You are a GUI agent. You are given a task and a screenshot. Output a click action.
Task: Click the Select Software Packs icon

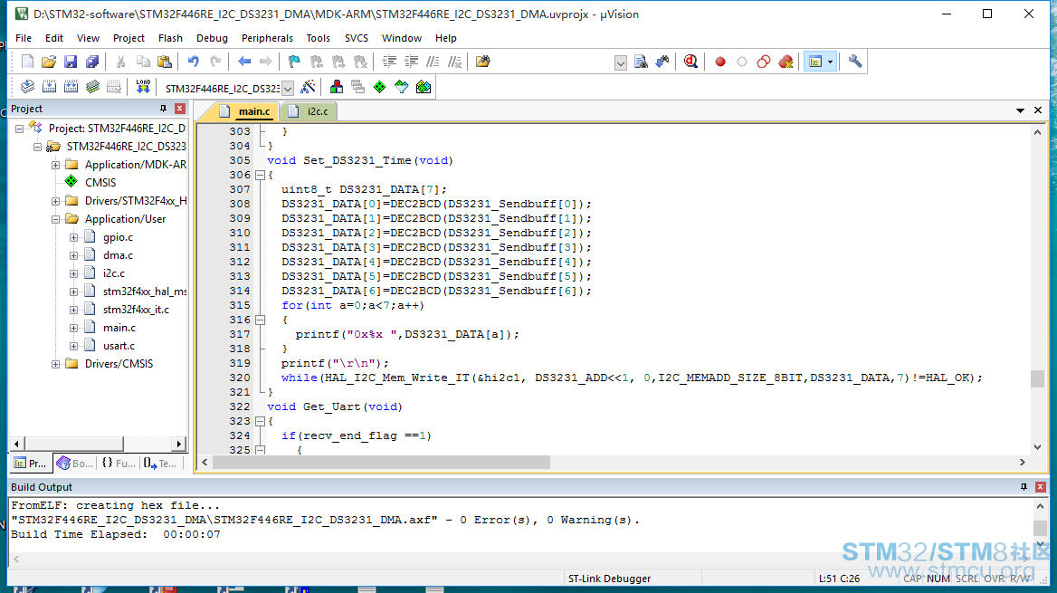click(401, 86)
